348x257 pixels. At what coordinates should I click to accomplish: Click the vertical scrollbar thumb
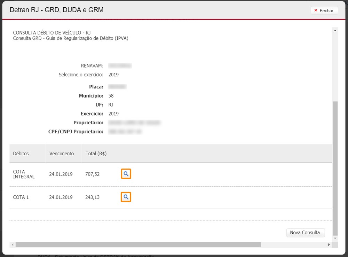[x=335, y=168]
